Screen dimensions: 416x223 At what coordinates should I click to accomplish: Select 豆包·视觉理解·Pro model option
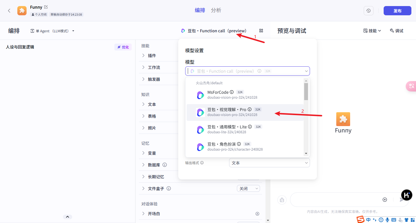click(245, 112)
